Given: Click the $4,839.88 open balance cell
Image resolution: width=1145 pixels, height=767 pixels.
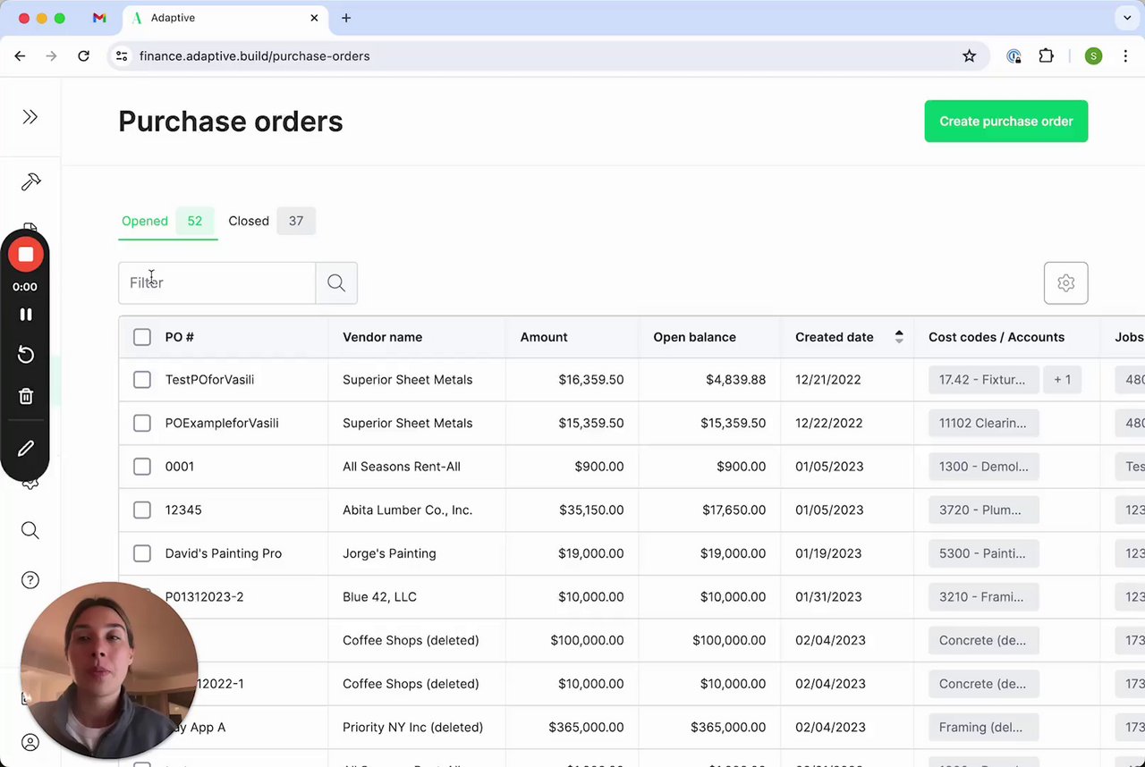Looking at the screenshot, I should [x=735, y=380].
